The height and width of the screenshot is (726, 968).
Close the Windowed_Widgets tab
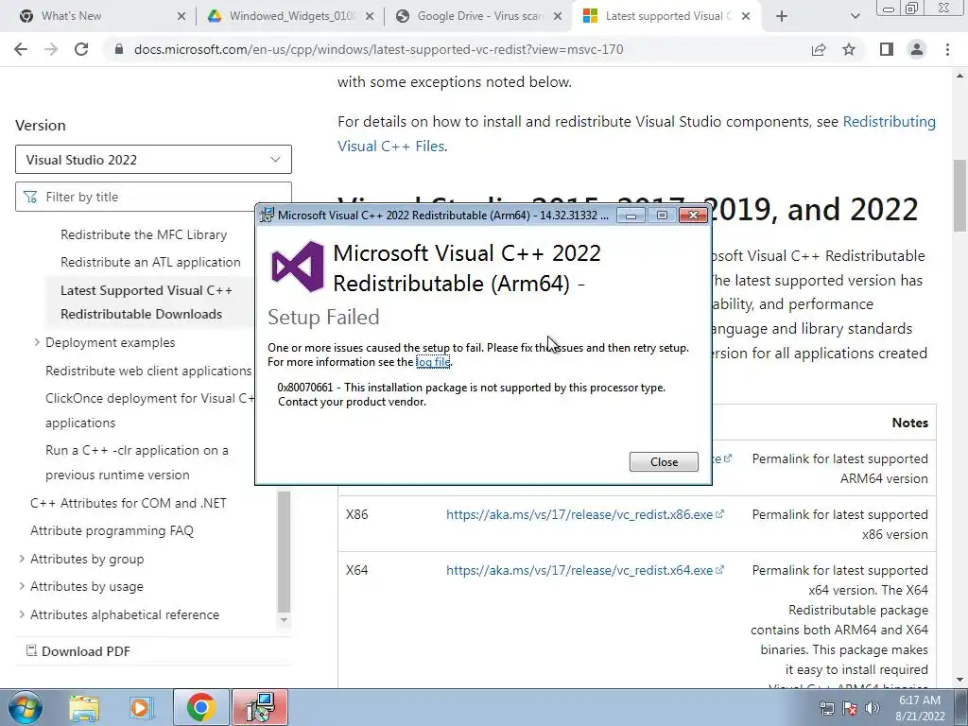[x=370, y=16]
